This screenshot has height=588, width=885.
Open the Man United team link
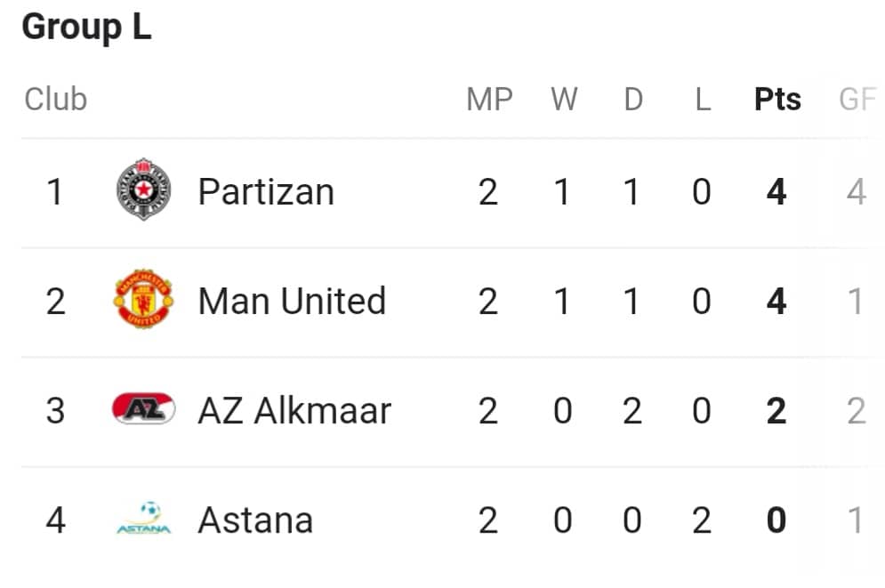293,301
